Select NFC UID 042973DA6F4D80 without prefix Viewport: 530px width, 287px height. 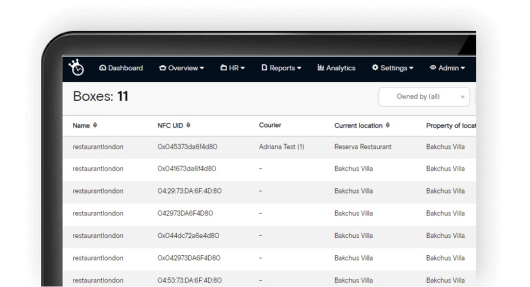click(185, 213)
